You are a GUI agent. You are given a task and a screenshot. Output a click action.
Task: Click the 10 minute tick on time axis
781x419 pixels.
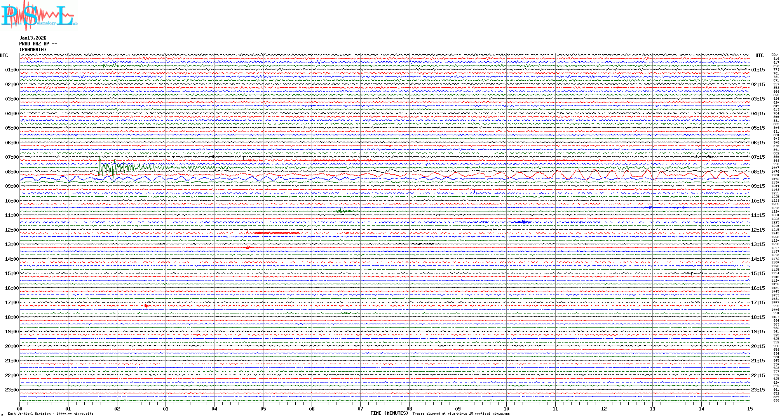coord(506,409)
